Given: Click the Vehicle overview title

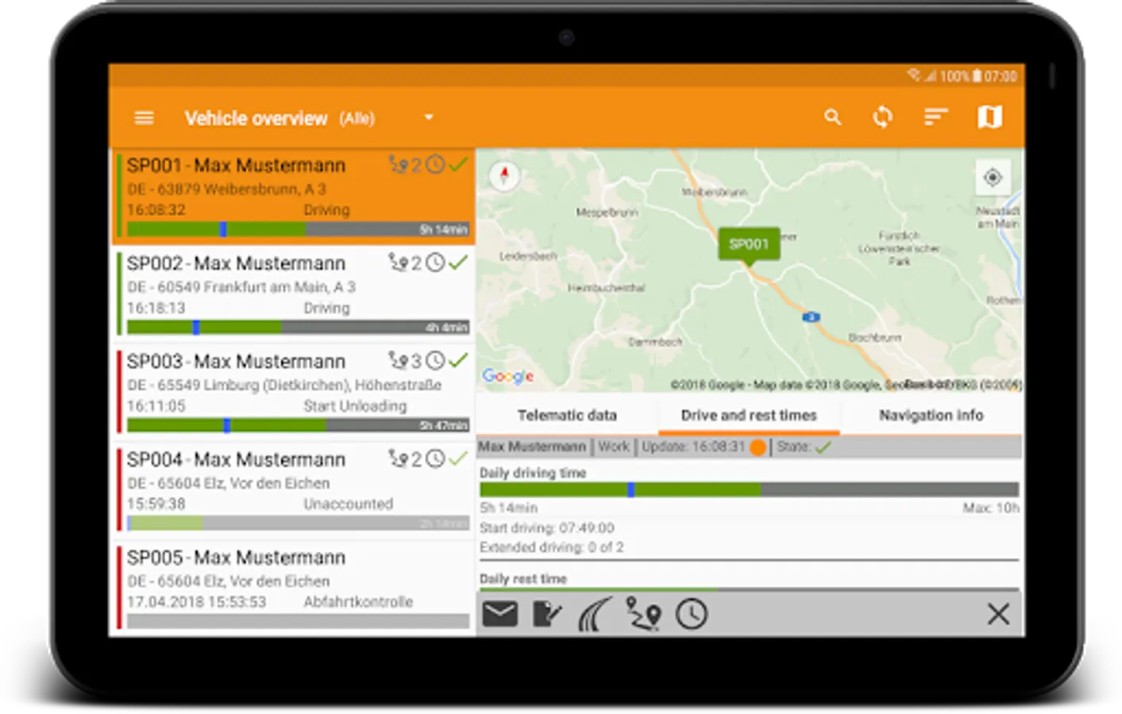Looking at the screenshot, I should 256,118.
